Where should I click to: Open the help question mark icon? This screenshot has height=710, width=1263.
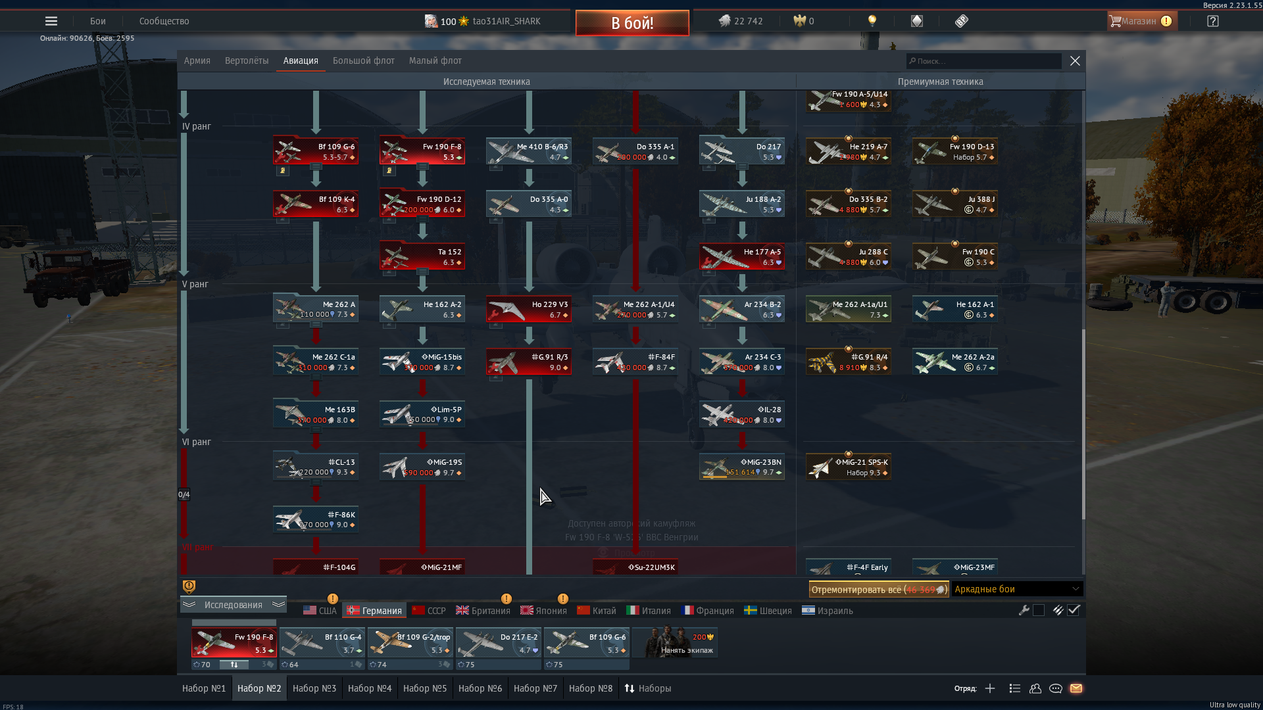[x=1213, y=21]
